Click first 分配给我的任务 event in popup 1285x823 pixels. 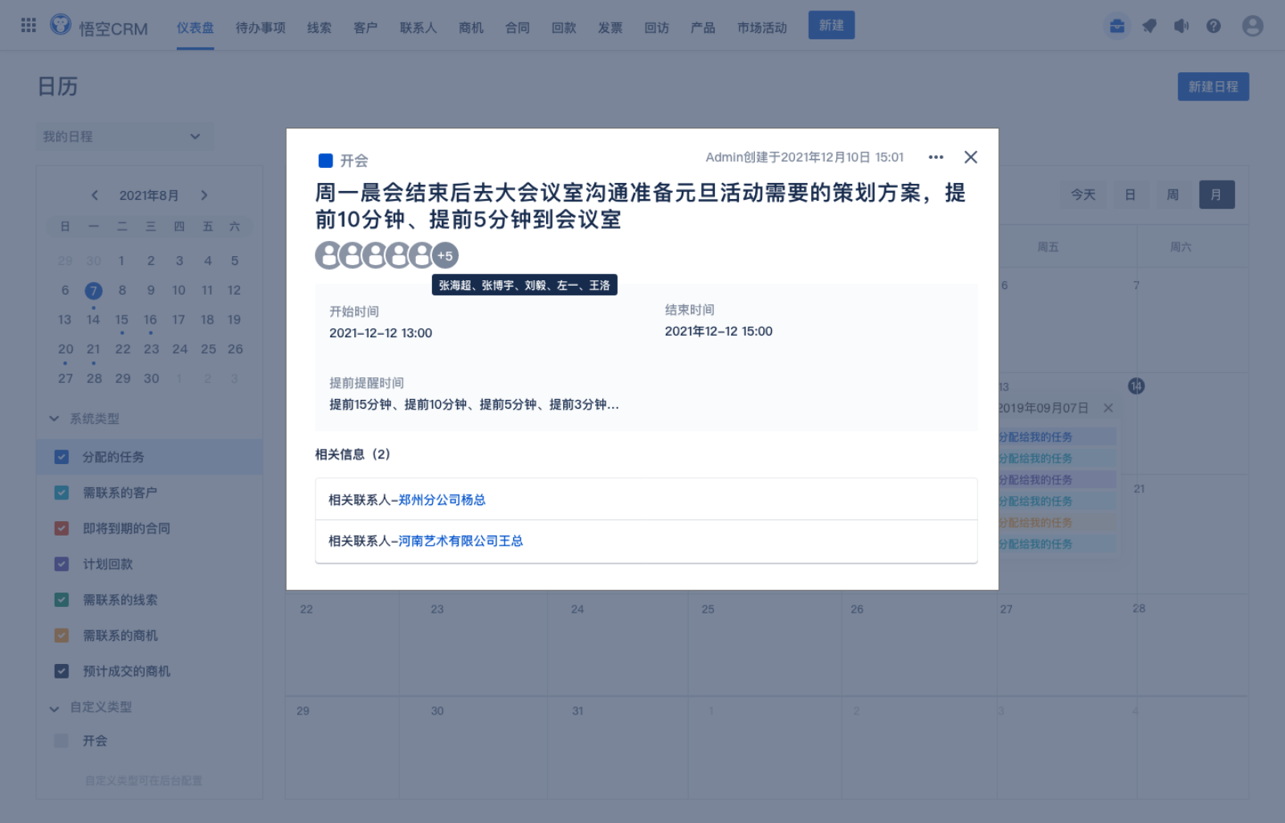tap(1056, 437)
